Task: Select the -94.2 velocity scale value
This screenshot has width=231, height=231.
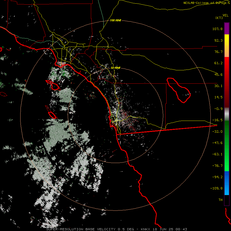Action: click(217, 177)
